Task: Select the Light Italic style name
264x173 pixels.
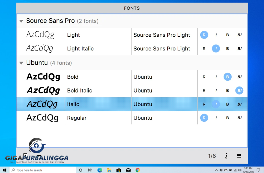Action: point(80,49)
